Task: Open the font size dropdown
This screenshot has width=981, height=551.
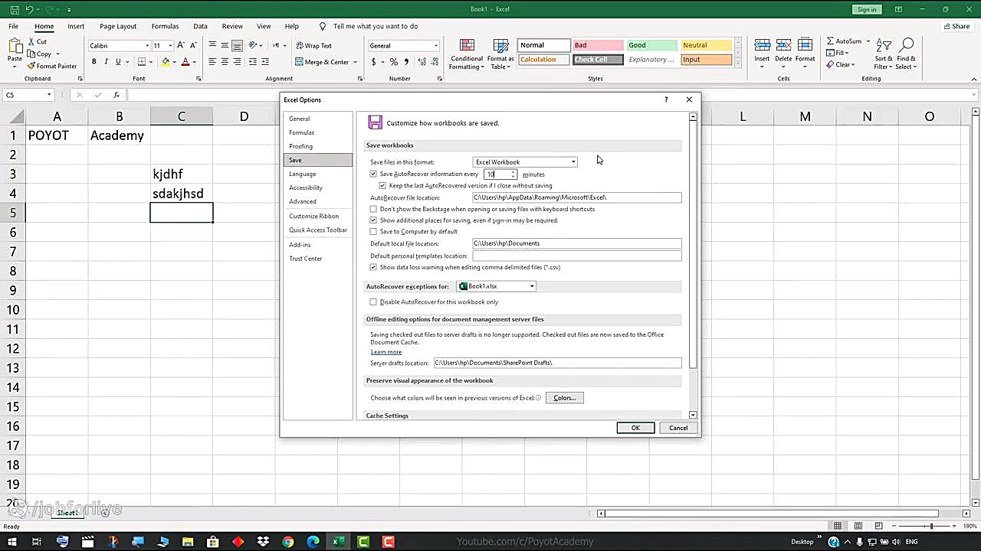Action: [170, 46]
